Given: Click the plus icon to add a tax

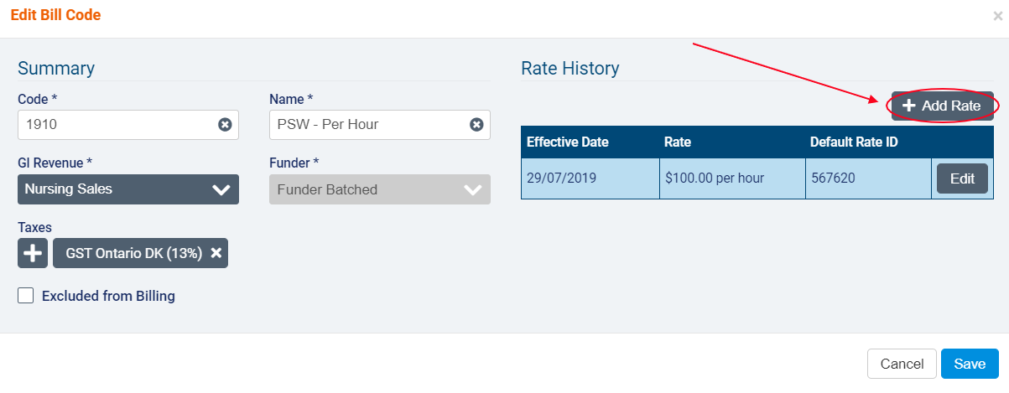Looking at the screenshot, I should [x=33, y=253].
